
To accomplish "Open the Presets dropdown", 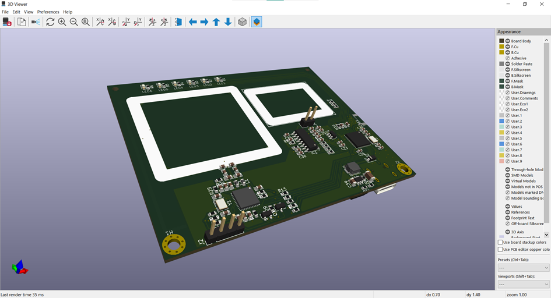I will (523, 268).
